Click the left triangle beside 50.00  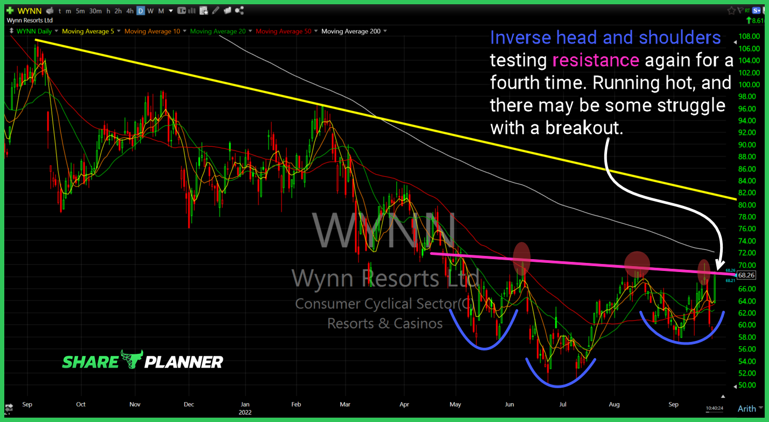[736, 385]
